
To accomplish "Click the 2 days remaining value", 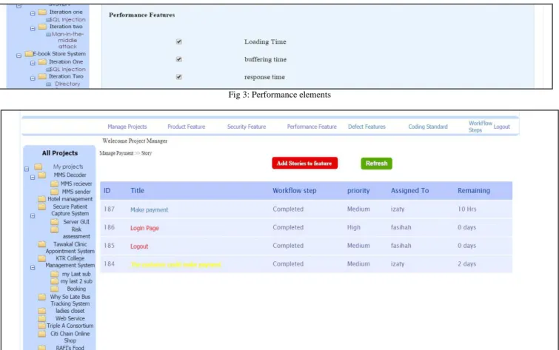I will pos(466,263).
